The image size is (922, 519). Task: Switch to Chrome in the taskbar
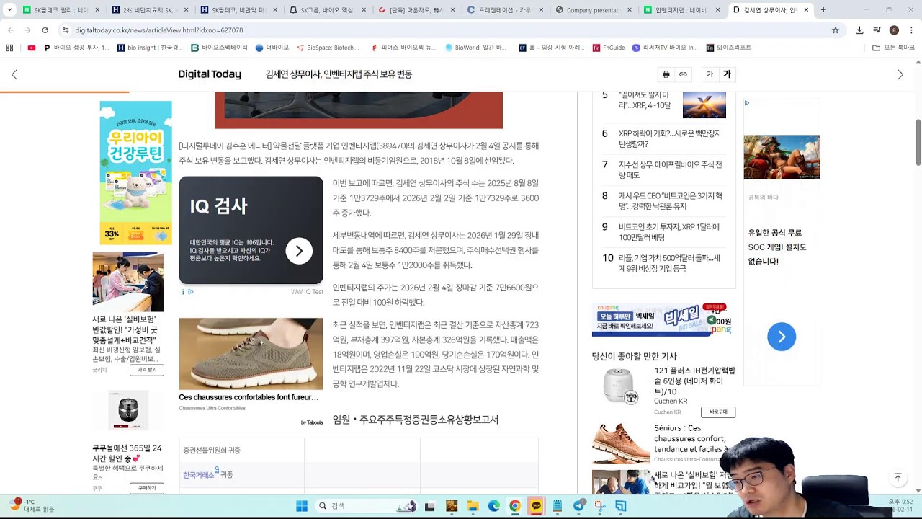(x=515, y=506)
